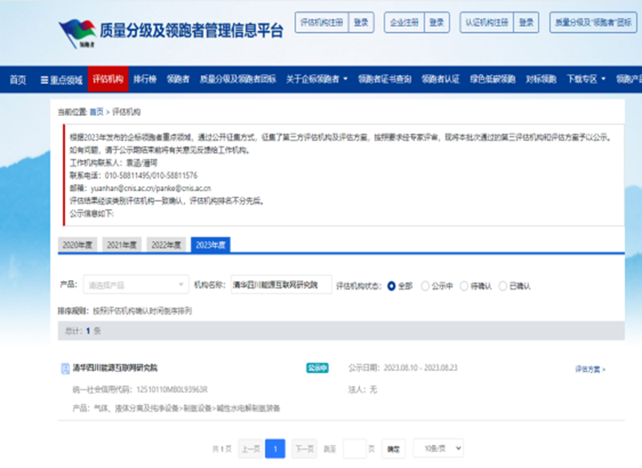642x468 pixels.
Task: Open 领跑者认证 navigation item
Action: tap(441, 79)
